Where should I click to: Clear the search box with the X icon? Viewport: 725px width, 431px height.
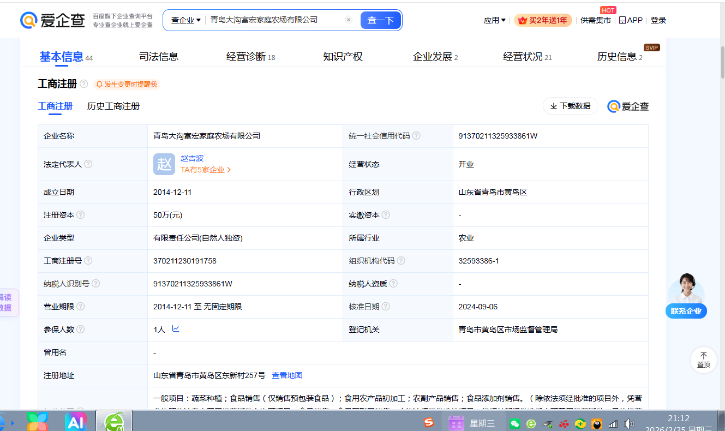point(349,20)
